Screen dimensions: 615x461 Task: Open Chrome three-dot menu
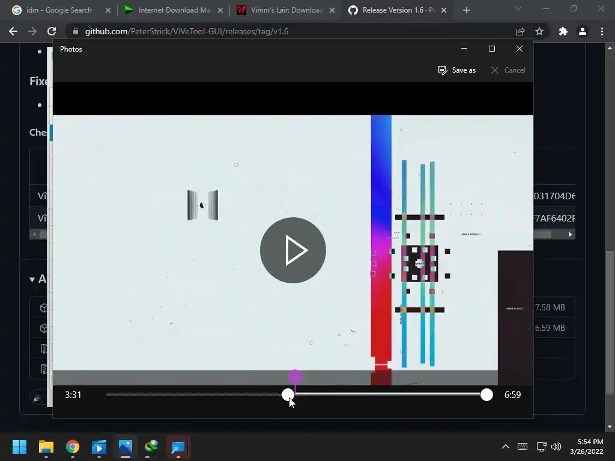coord(602,31)
